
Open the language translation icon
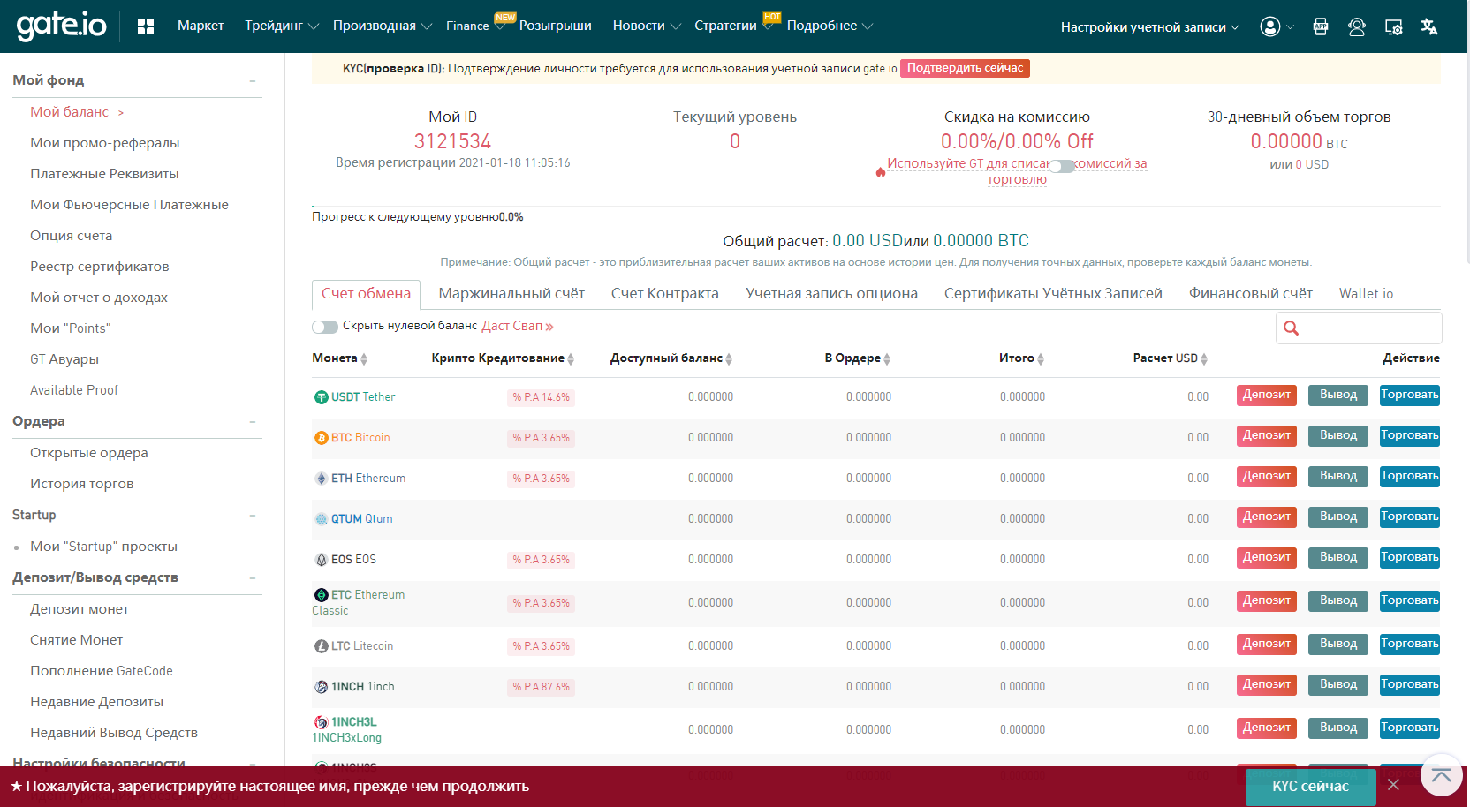[x=1429, y=26]
